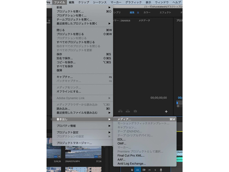Solo the A3 track with the S toggle

pyautogui.click(x=155, y=170)
